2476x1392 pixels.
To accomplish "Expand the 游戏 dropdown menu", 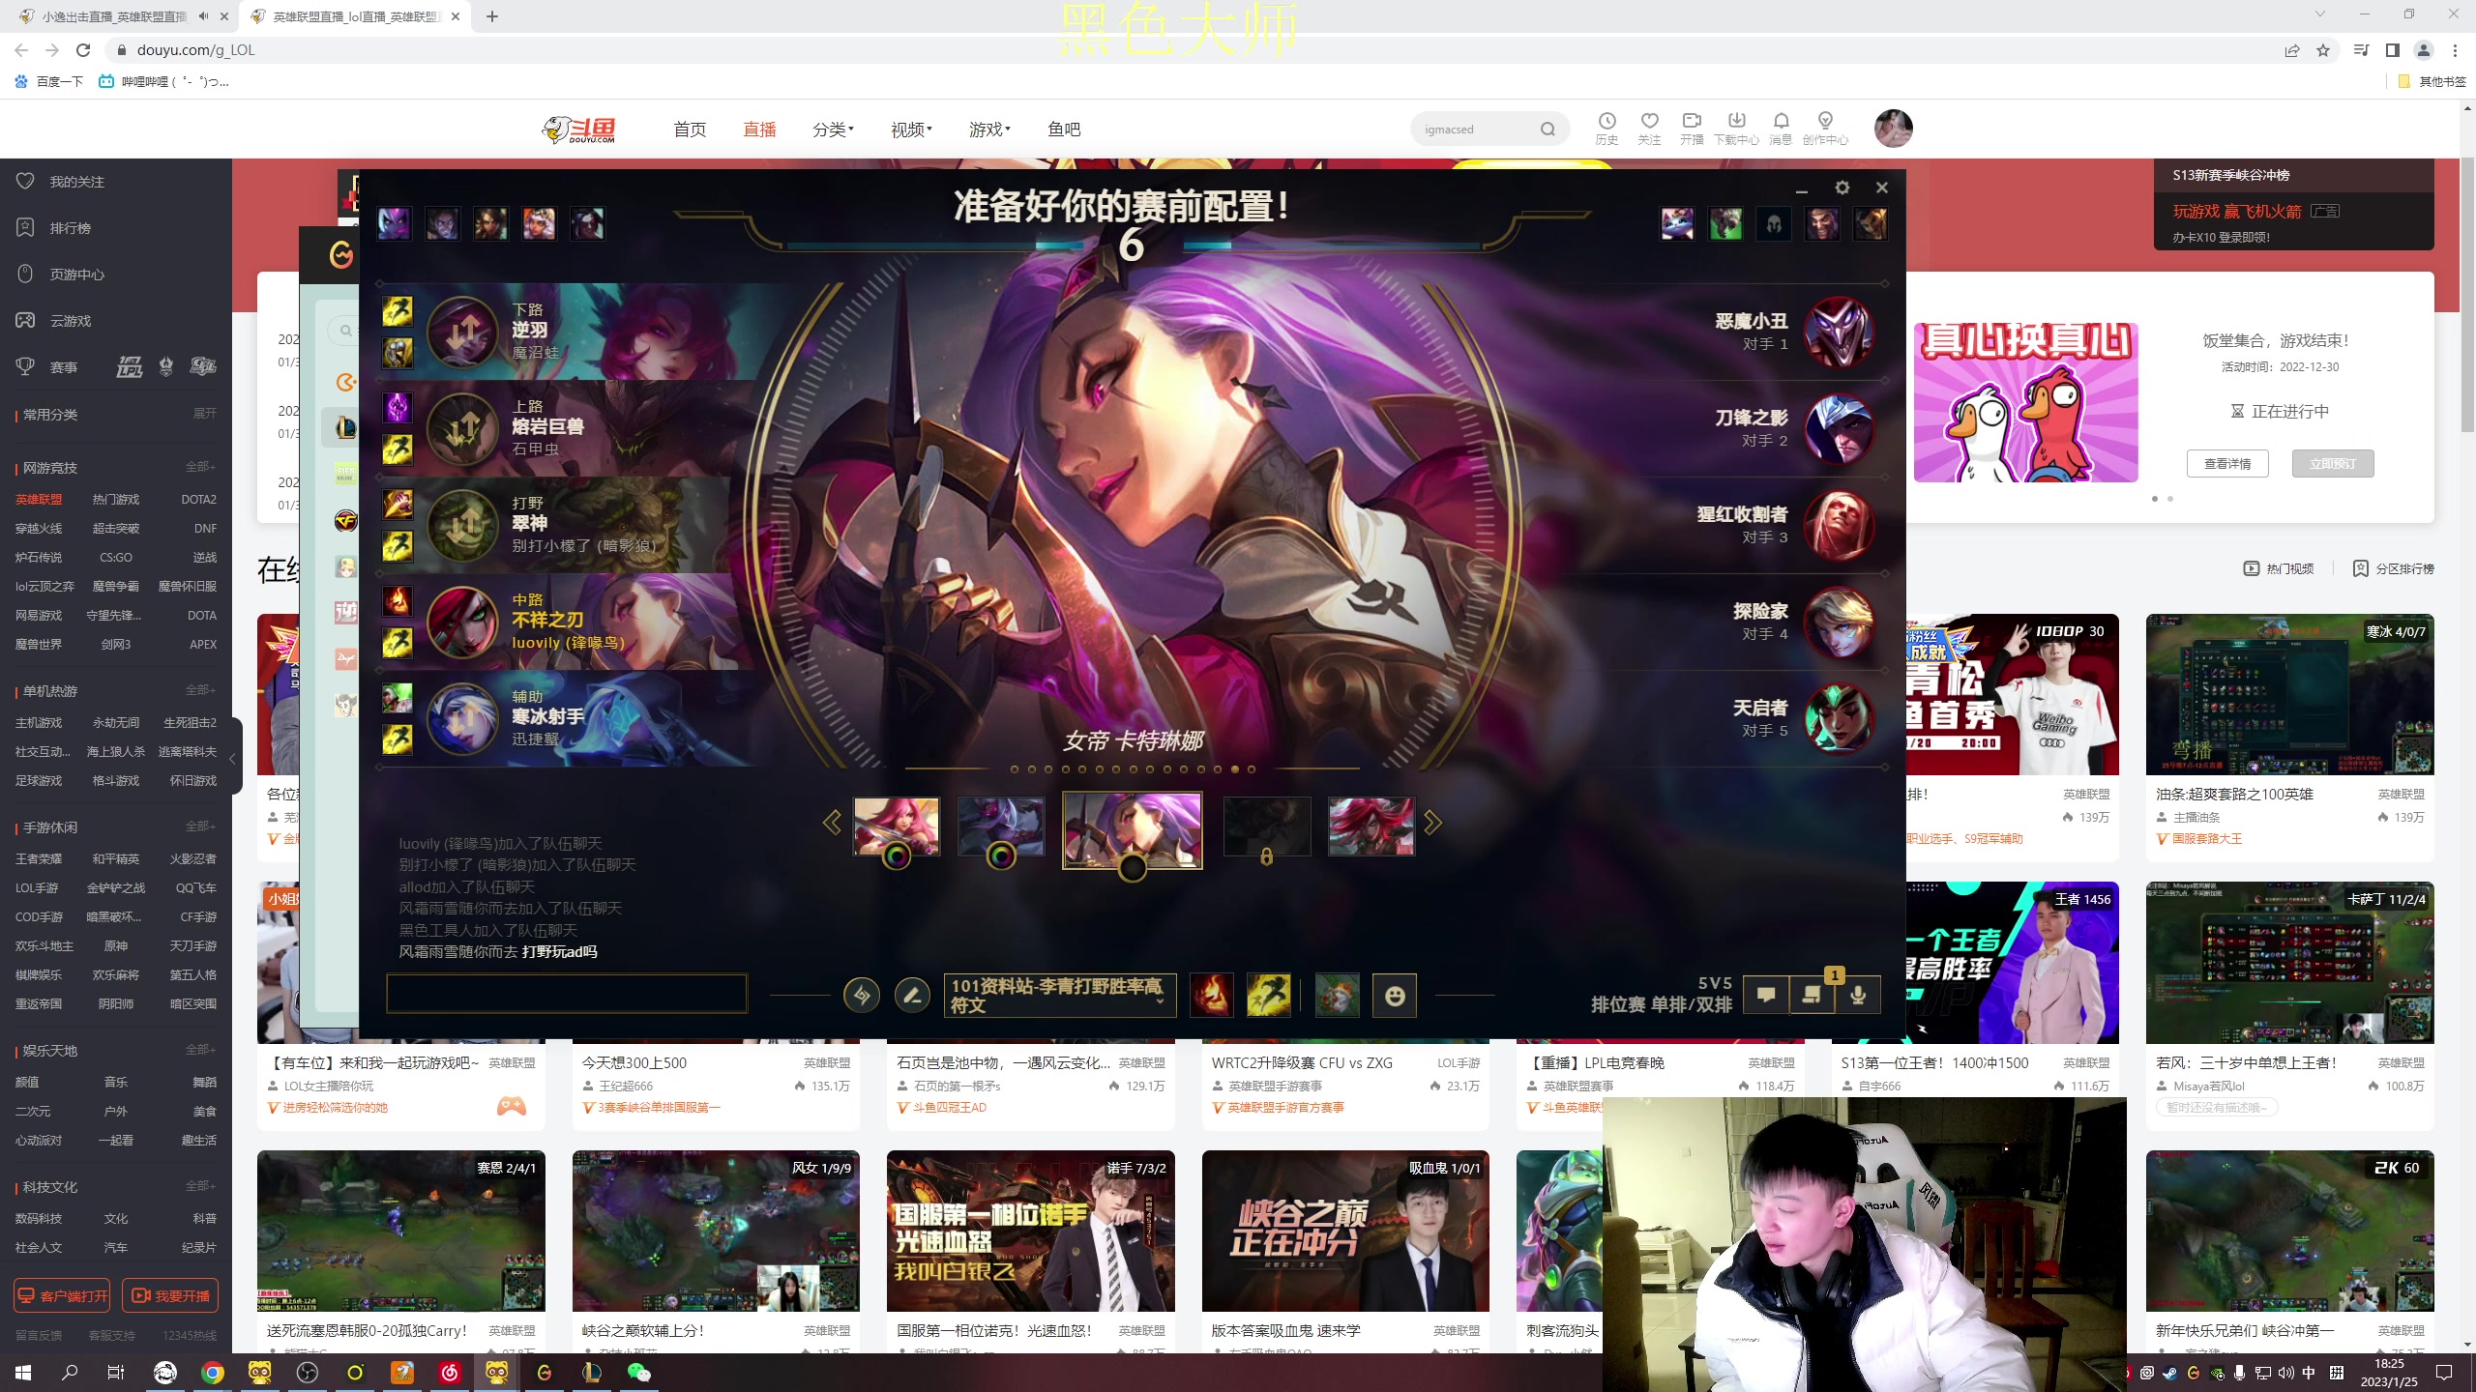I will pyautogui.click(x=989, y=130).
